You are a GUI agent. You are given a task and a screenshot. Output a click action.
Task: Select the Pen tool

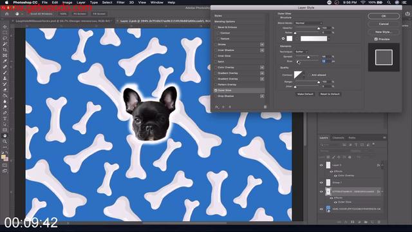pyautogui.click(x=5, y=113)
